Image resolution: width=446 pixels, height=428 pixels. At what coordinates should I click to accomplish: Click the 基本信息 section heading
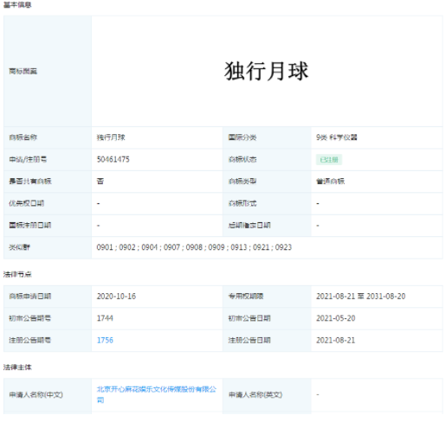coord(17,5)
